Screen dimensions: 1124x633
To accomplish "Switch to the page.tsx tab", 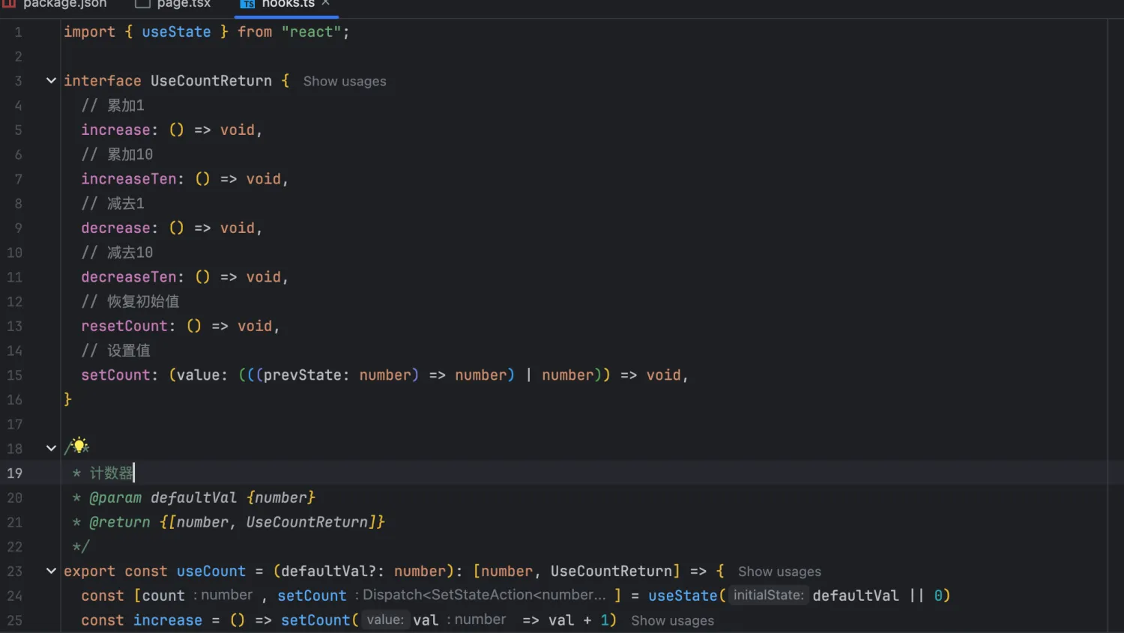I will tap(174, 4).
